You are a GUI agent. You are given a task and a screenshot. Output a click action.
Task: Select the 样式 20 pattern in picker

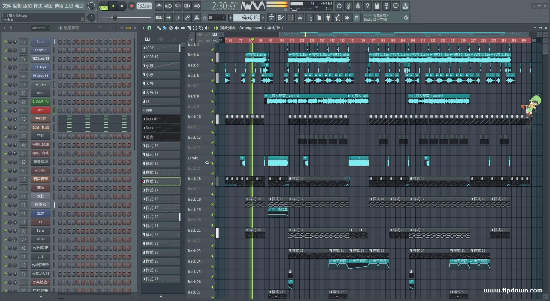pos(161,217)
